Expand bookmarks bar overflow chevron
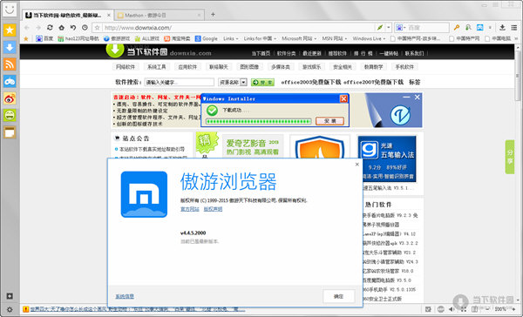Viewport: 523px width, 317px height. click(x=516, y=38)
